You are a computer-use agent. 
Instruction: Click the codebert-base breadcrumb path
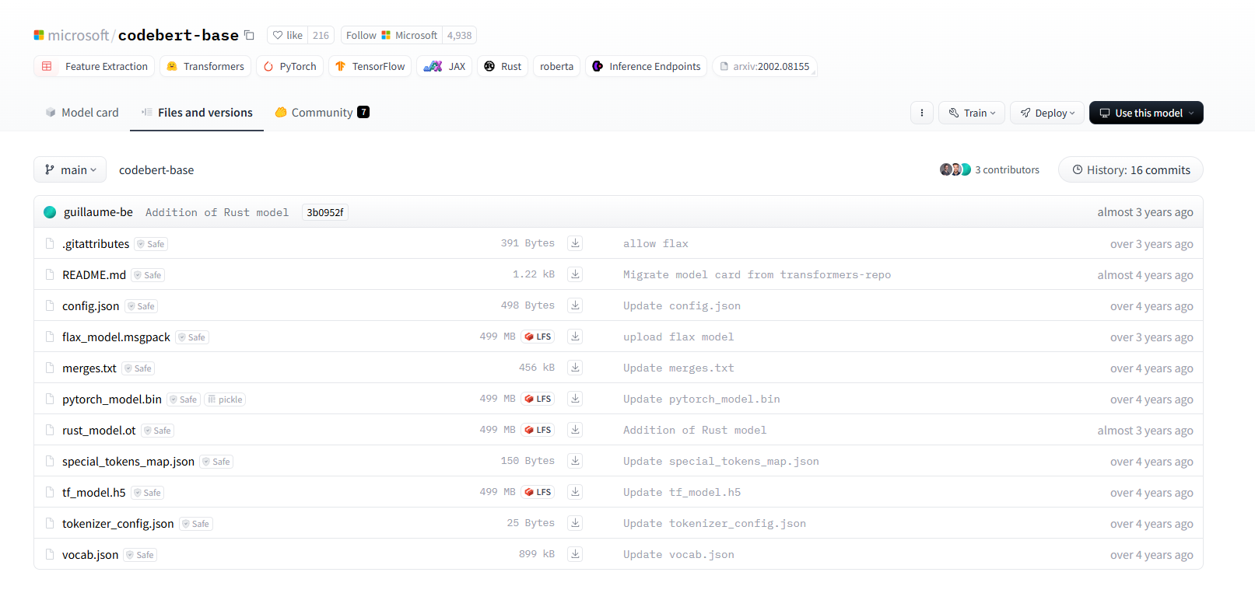[x=156, y=169]
